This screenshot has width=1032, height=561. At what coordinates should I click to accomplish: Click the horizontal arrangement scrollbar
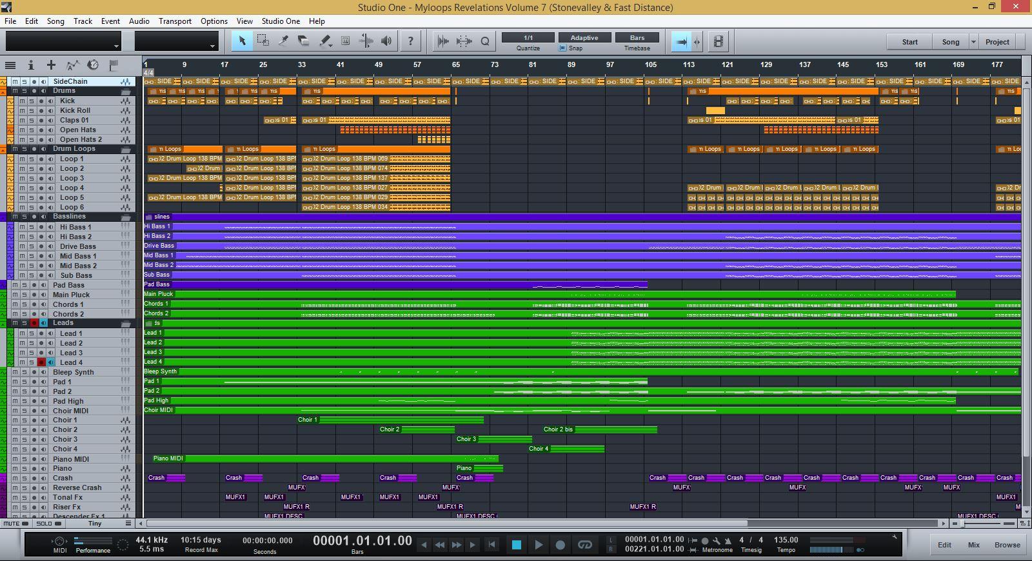coord(445,524)
